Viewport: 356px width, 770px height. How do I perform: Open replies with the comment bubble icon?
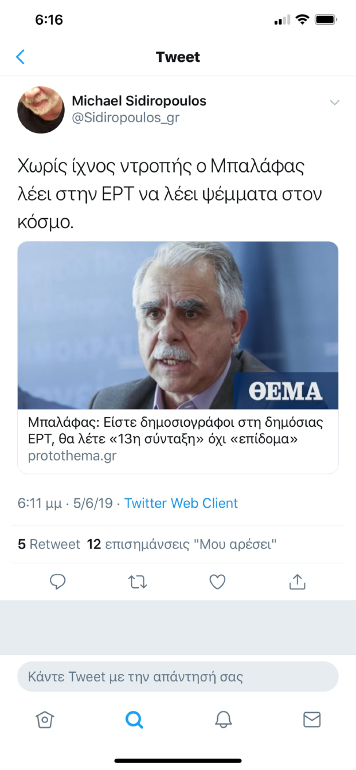pos(57,582)
